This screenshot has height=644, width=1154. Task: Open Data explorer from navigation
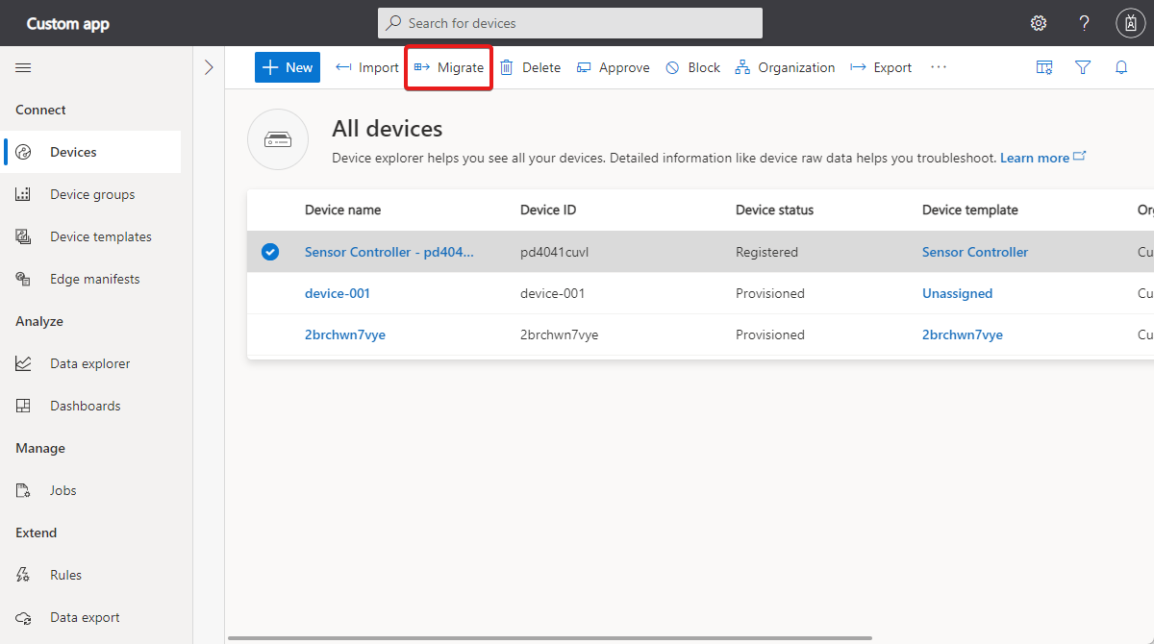point(90,363)
